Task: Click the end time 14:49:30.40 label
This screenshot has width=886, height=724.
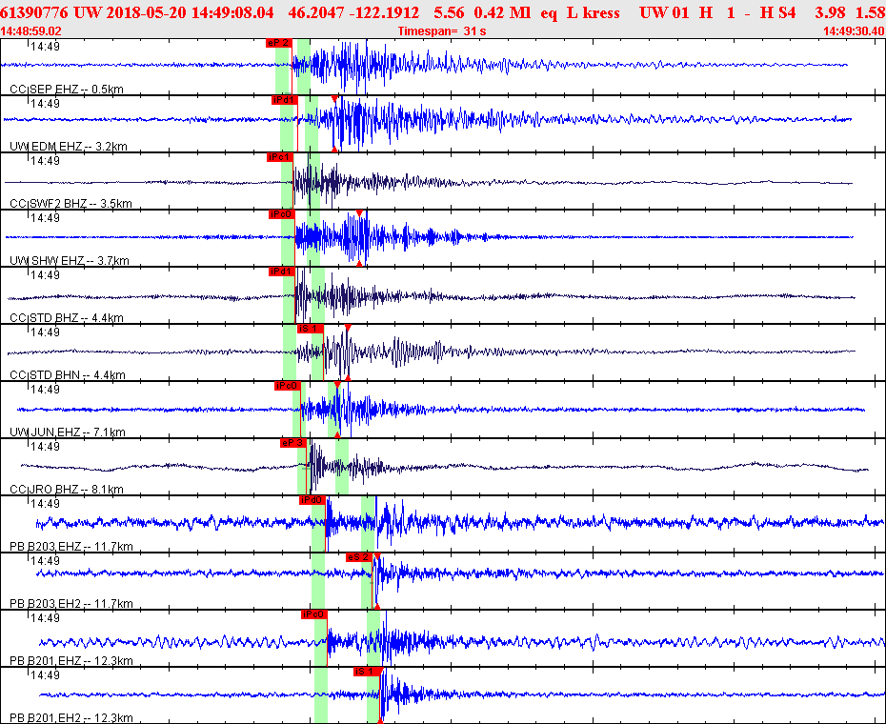Action: (852, 31)
